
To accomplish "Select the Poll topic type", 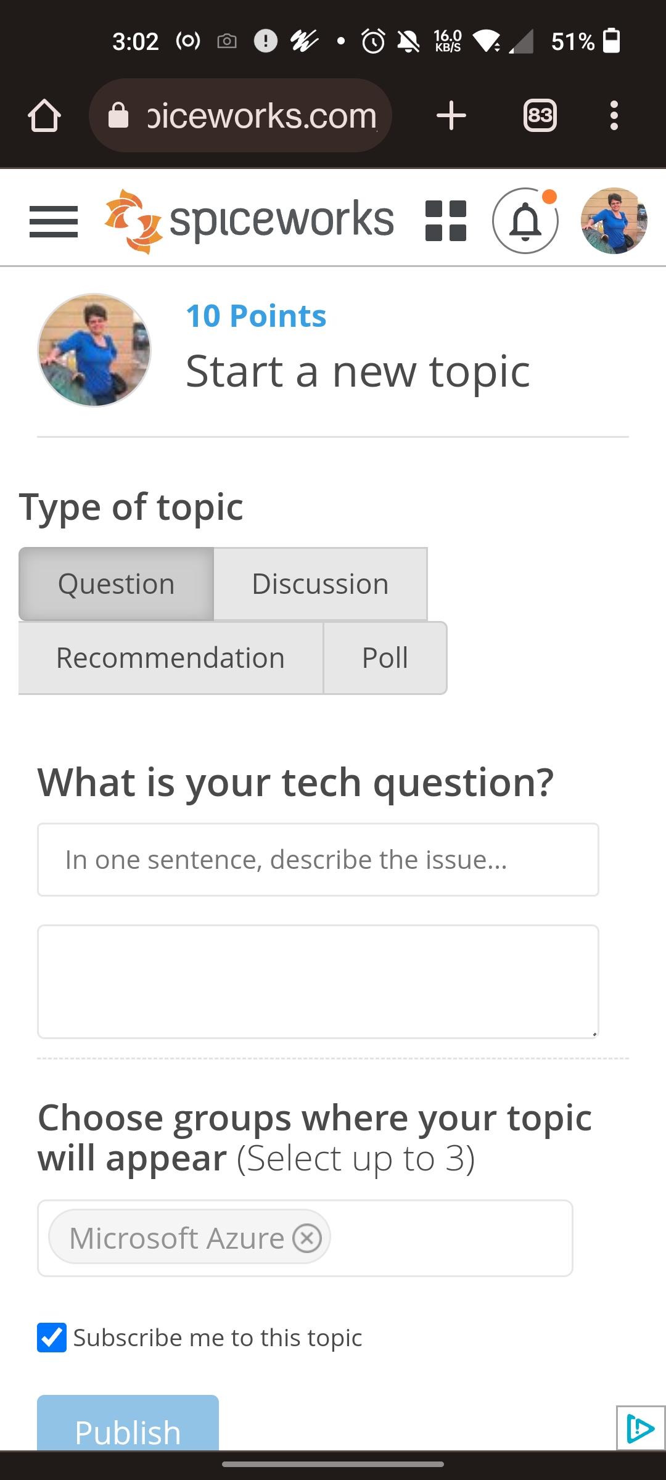I will point(385,658).
